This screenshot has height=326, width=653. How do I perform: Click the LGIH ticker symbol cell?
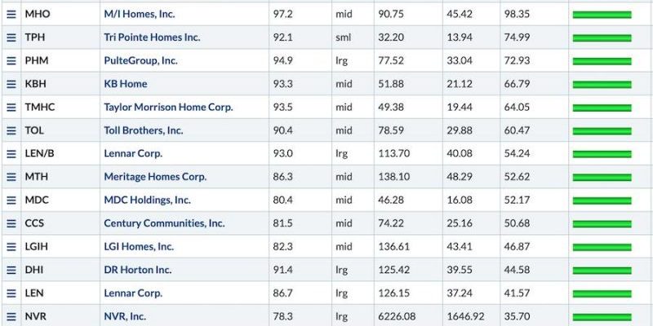click(60, 247)
